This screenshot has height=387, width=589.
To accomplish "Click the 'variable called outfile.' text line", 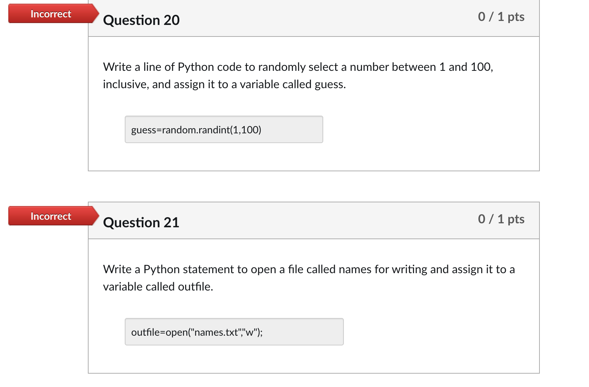I will pyautogui.click(x=158, y=287).
